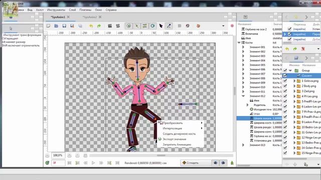Collapse the Кости list node
Image resolution: width=321 pixels, height=180 pixels.
coord(239,42)
